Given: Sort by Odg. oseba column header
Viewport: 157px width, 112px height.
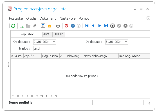Looking at the screenshot, I should coord(50,56).
